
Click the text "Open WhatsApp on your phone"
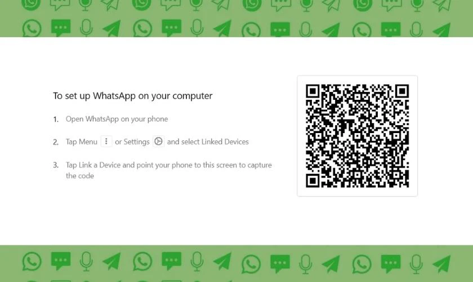point(117,119)
